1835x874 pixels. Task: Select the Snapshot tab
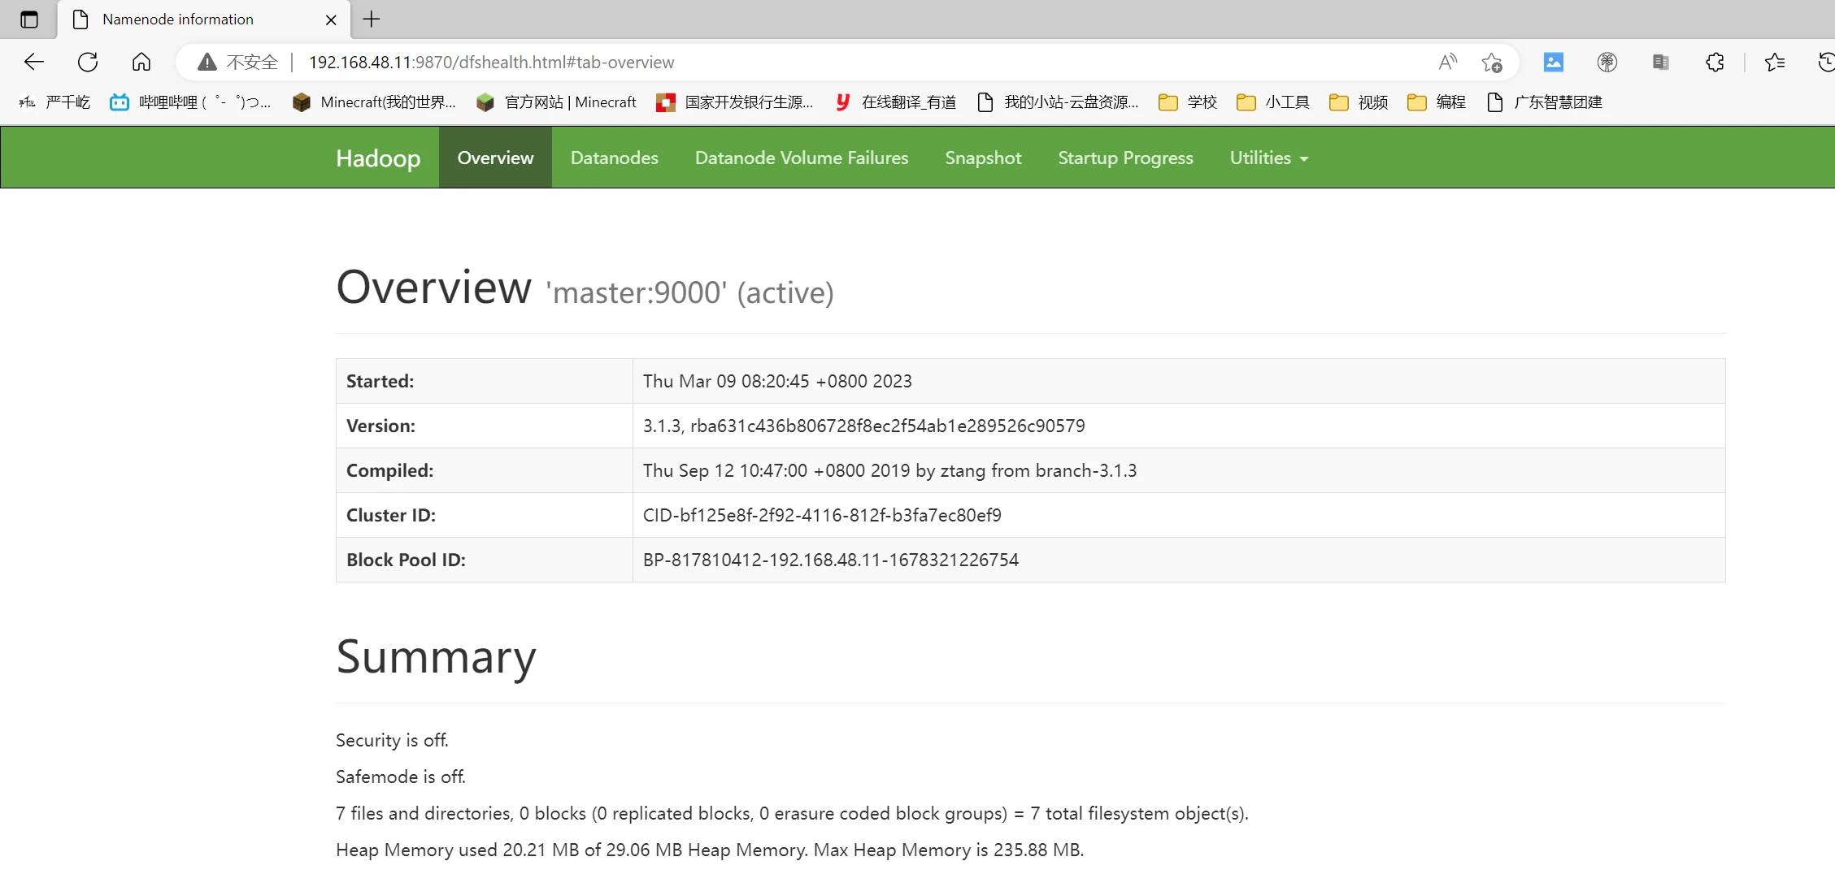[x=983, y=158]
